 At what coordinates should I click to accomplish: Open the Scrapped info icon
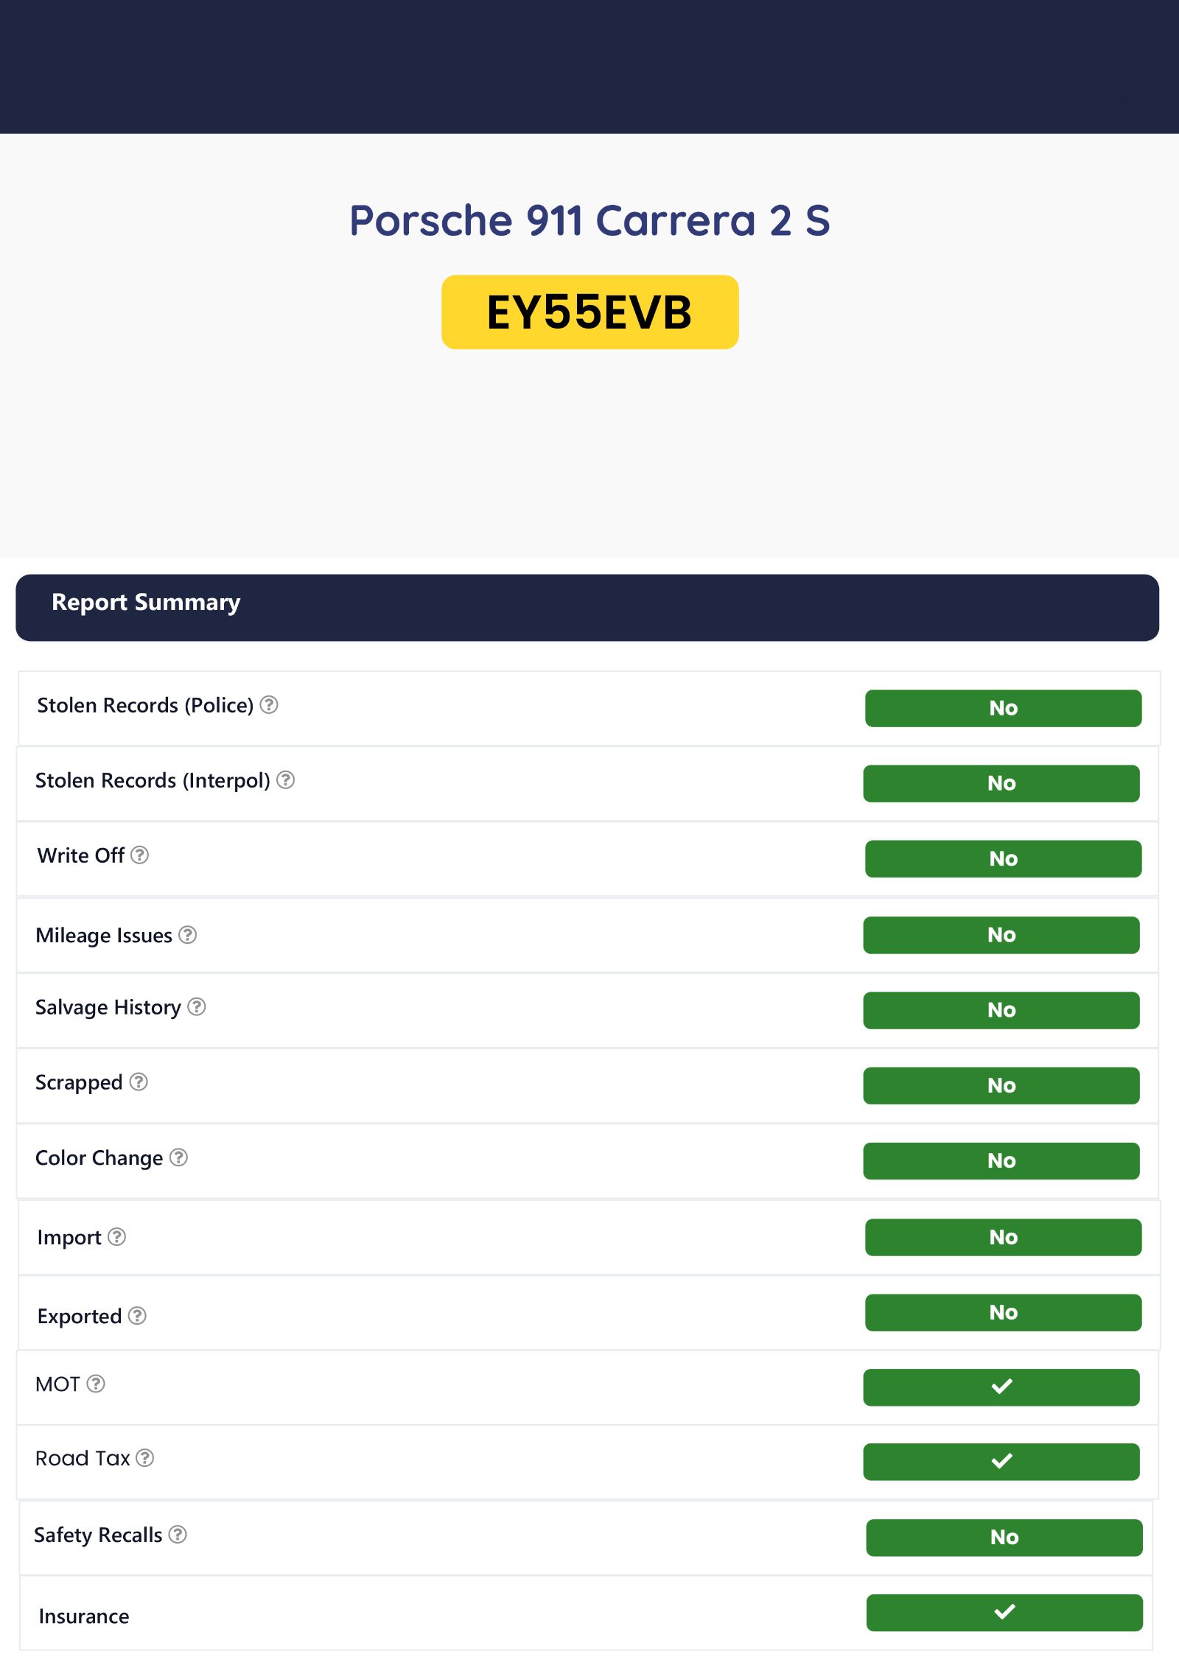(x=139, y=1082)
